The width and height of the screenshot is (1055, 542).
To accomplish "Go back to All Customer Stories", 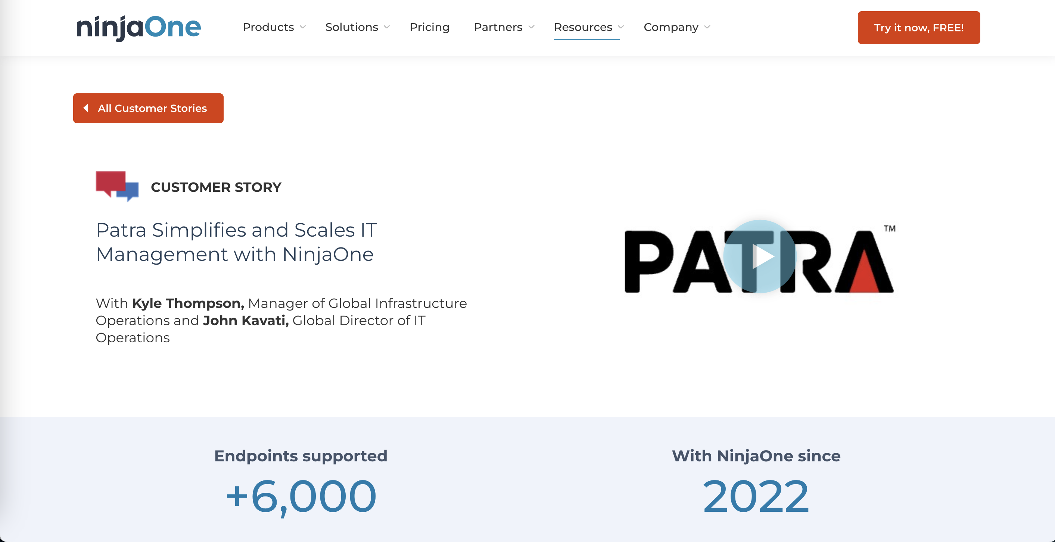I will (x=152, y=109).
